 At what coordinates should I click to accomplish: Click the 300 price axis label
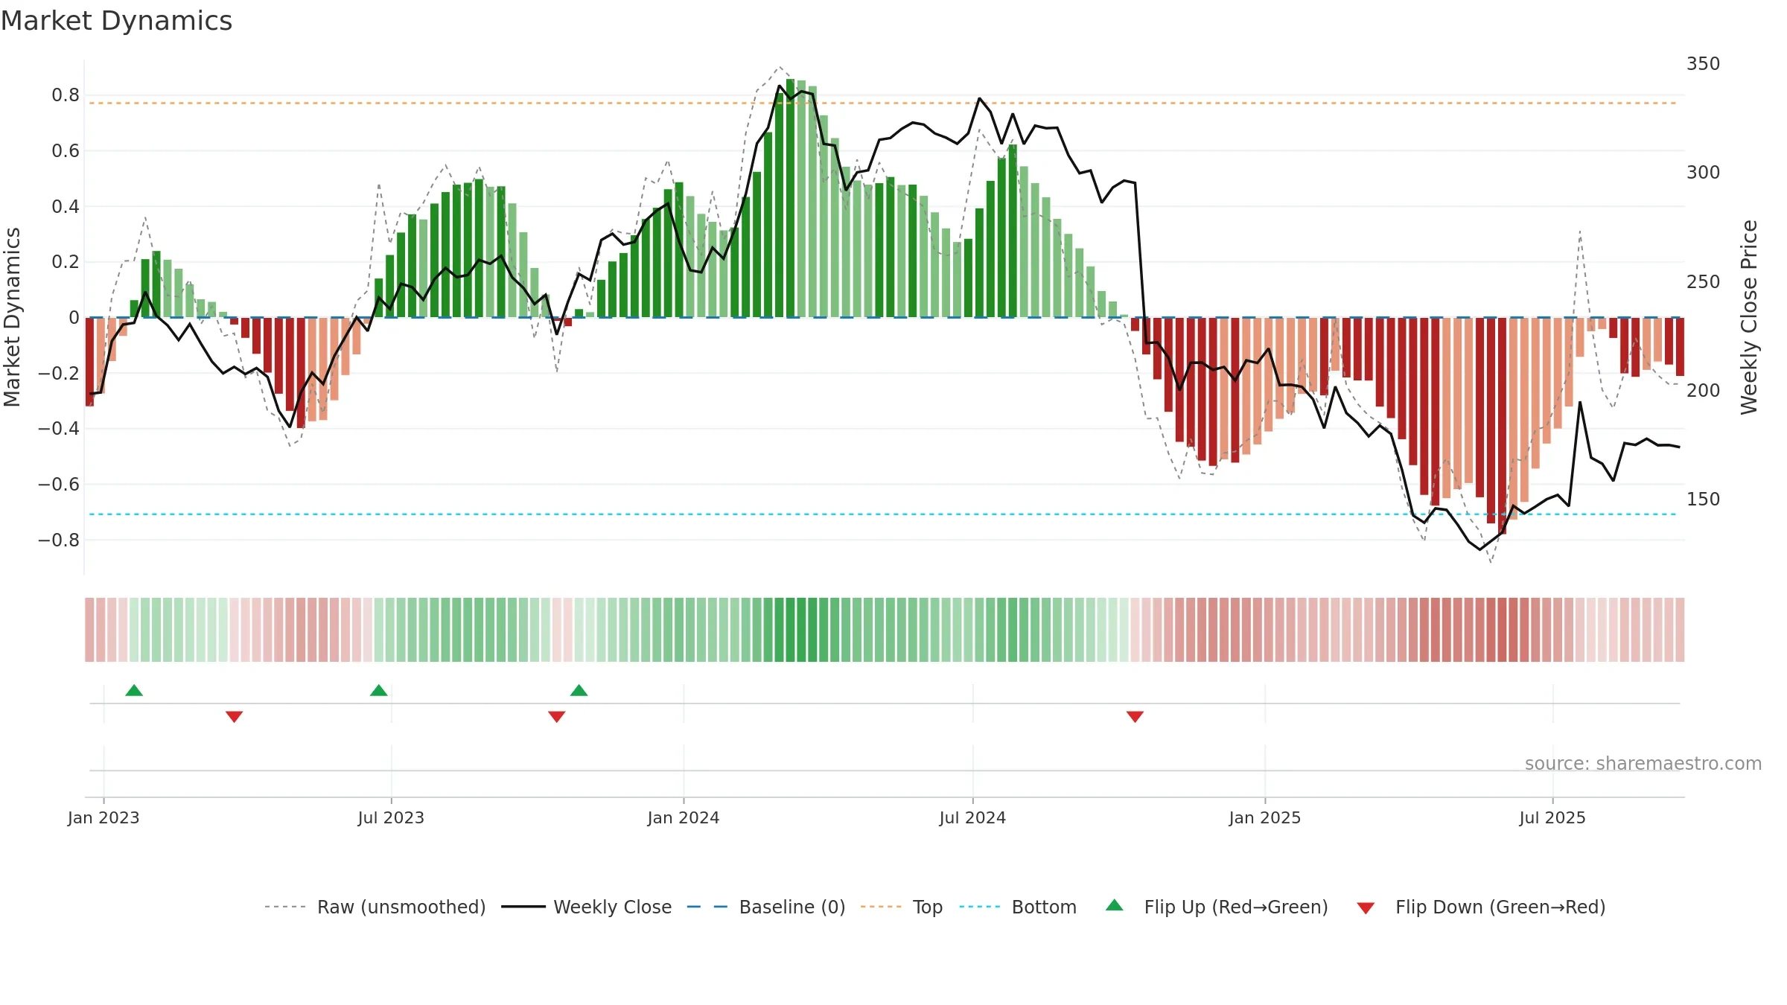(x=1704, y=173)
